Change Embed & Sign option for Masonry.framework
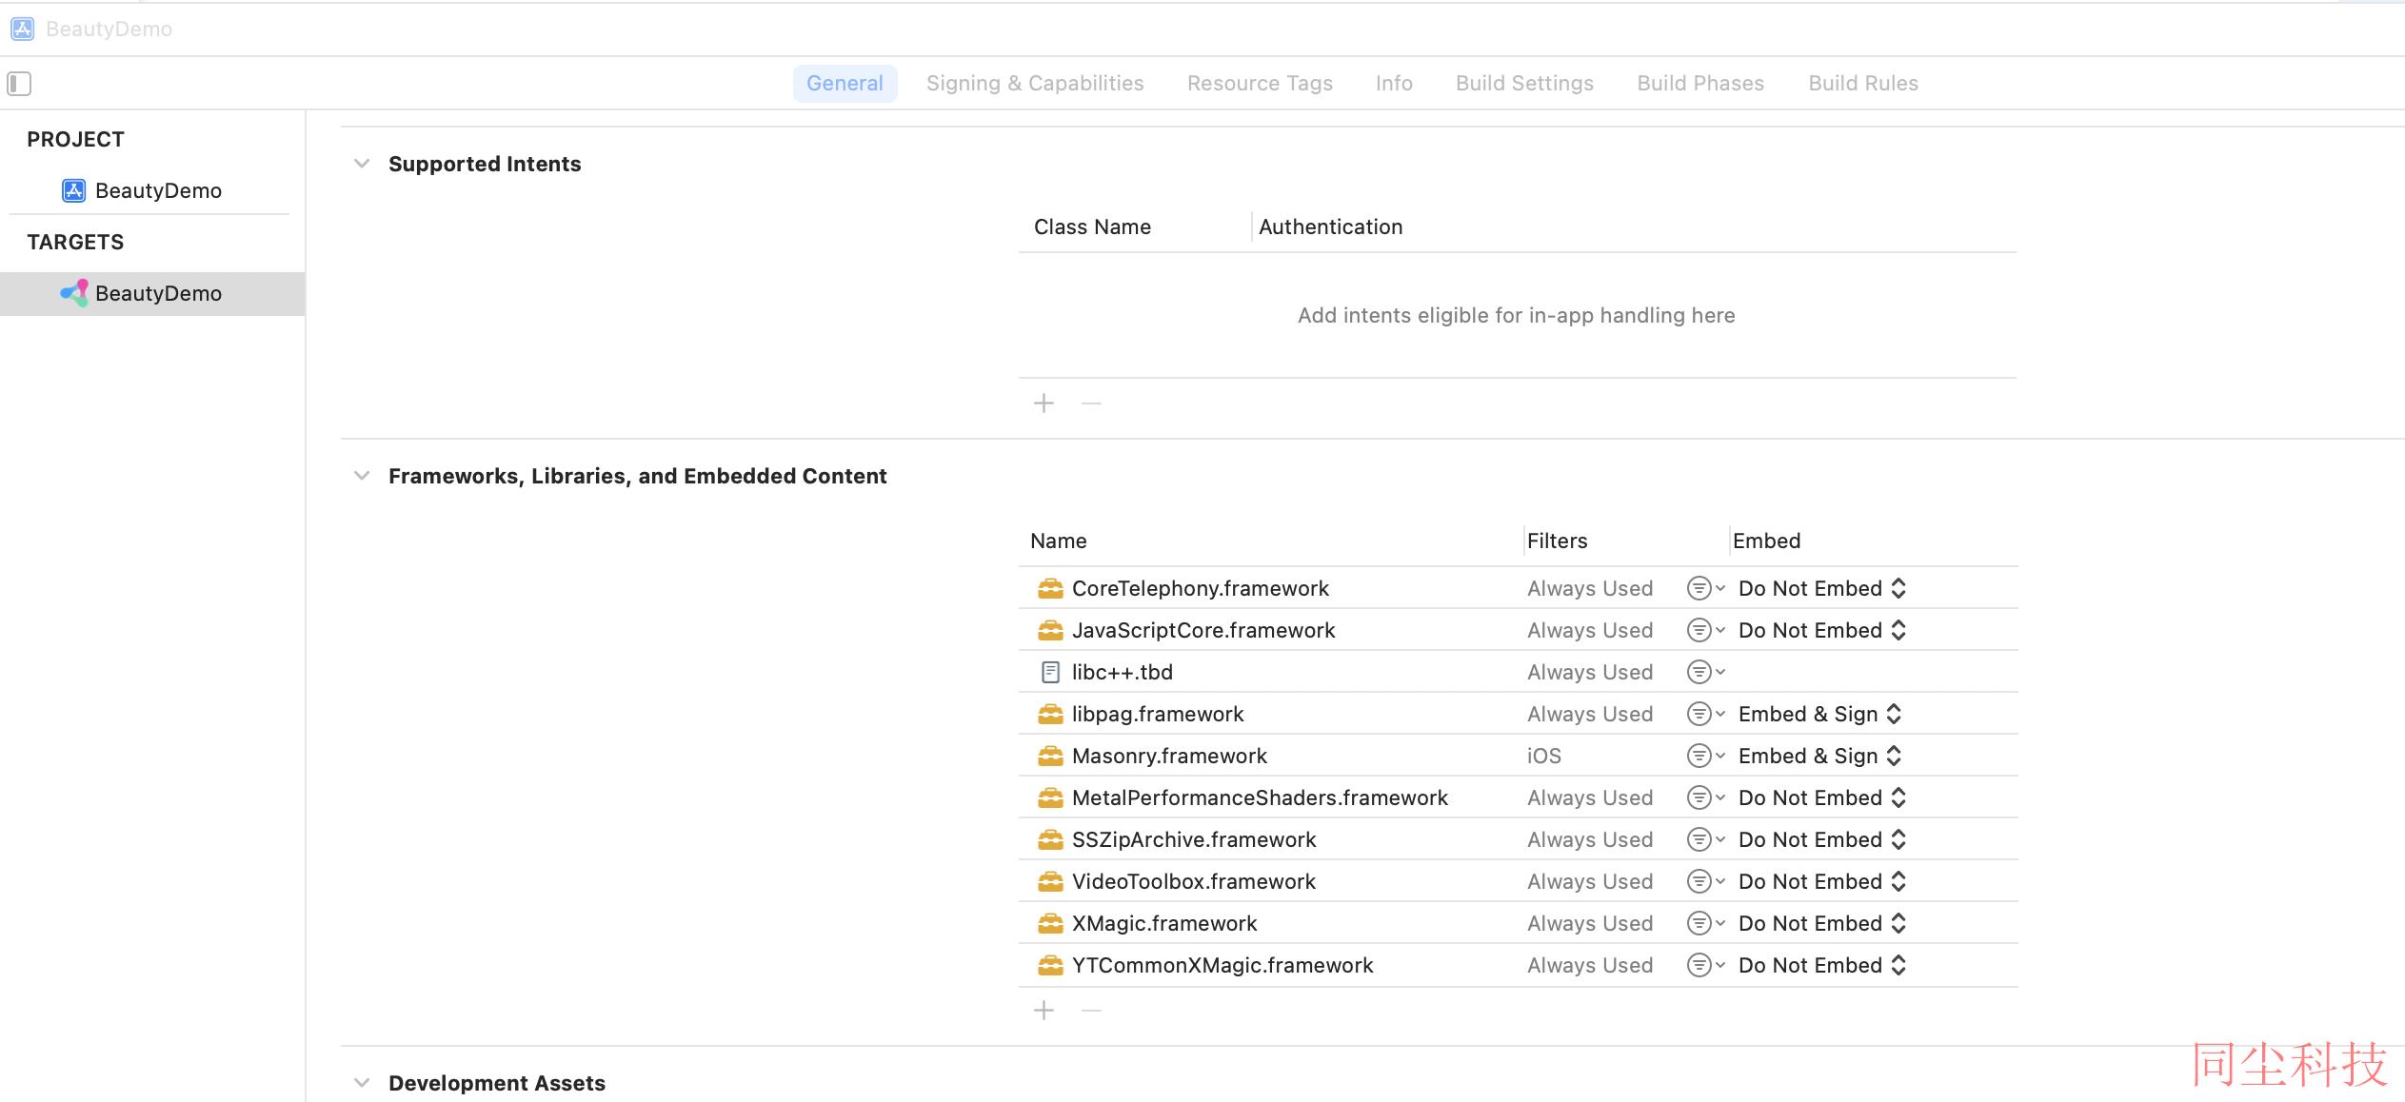Screen dimensions: 2405x1102 pyautogui.click(x=1820, y=756)
